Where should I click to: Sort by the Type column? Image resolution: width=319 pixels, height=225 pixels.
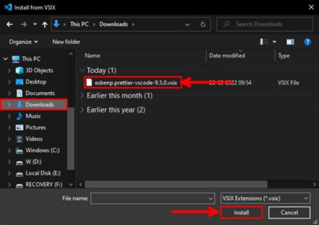[284, 56]
